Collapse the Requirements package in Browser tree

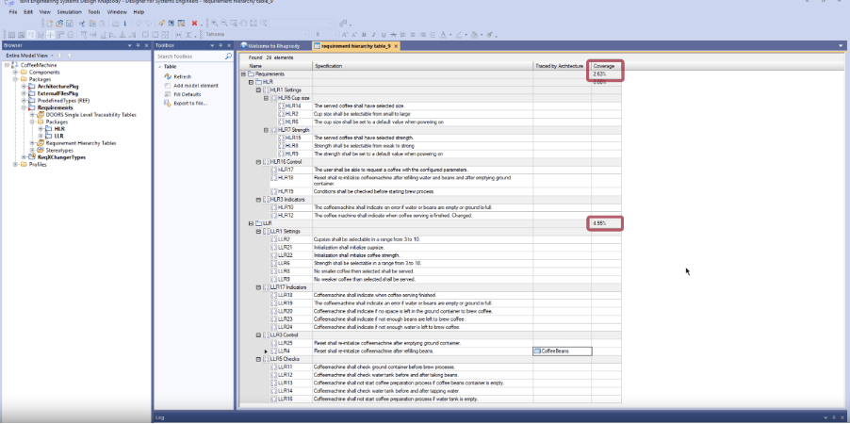(x=24, y=108)
